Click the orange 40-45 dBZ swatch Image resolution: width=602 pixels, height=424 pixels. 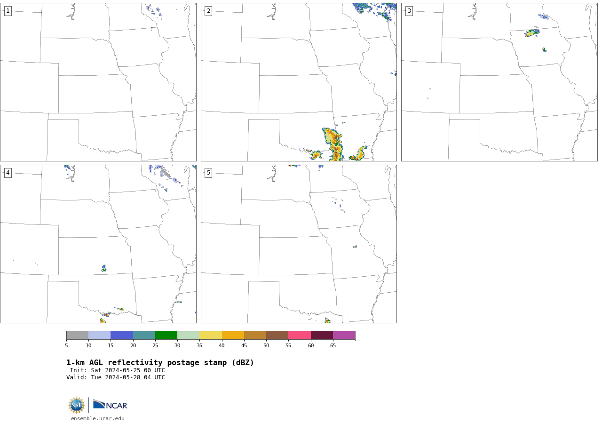coord(233,336)
